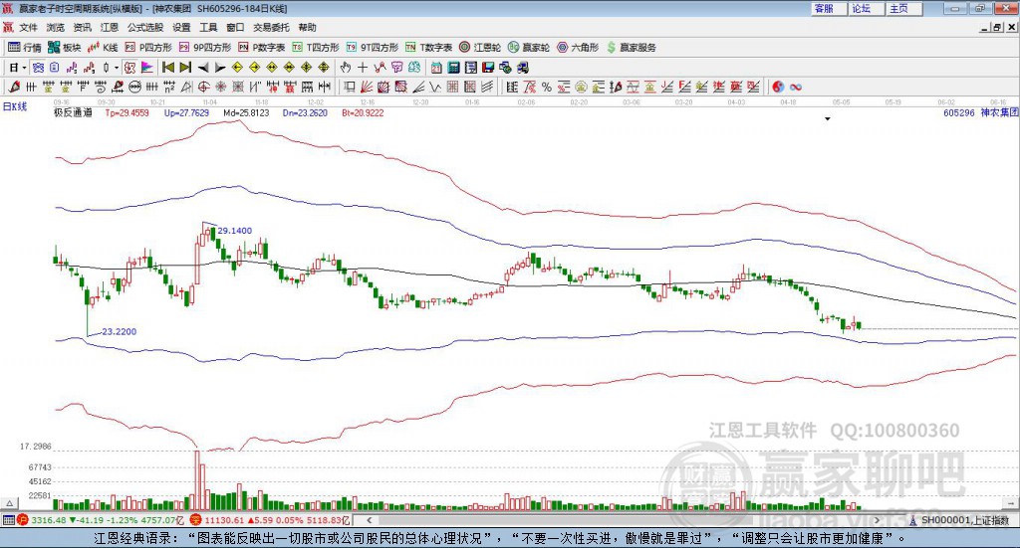Click the 主页 home page button
Screen dimensions: 1020x548
(903, 8)
